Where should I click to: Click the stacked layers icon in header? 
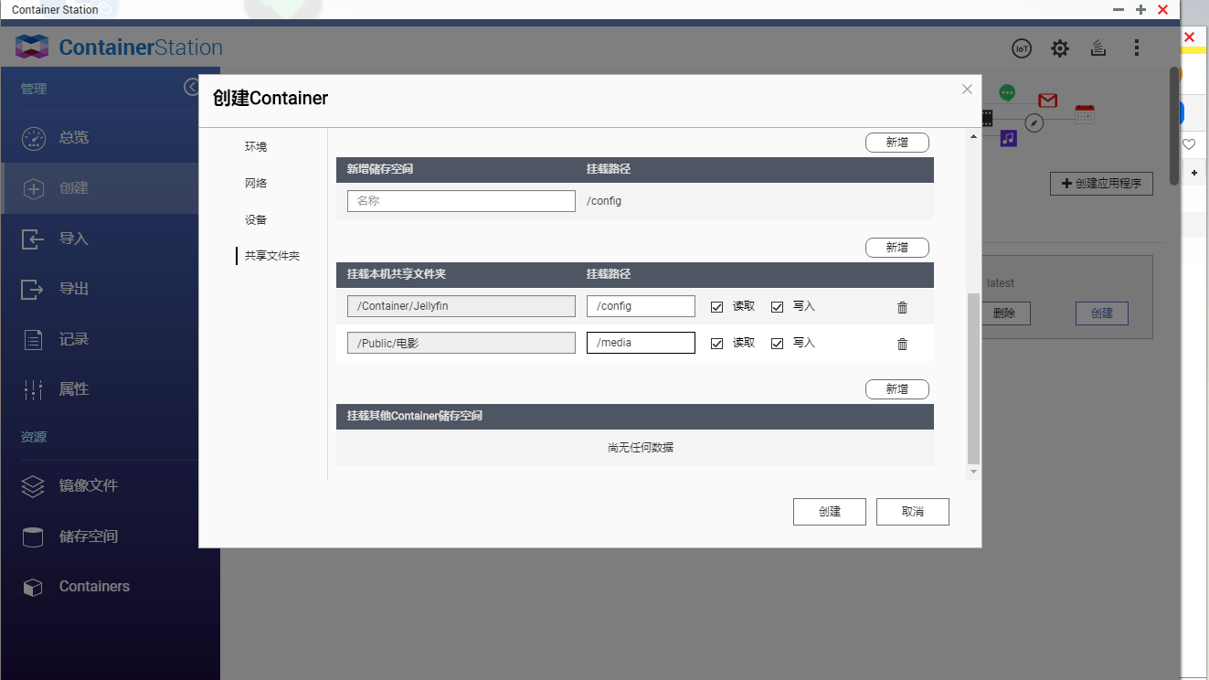click(x=1098, y=48)
